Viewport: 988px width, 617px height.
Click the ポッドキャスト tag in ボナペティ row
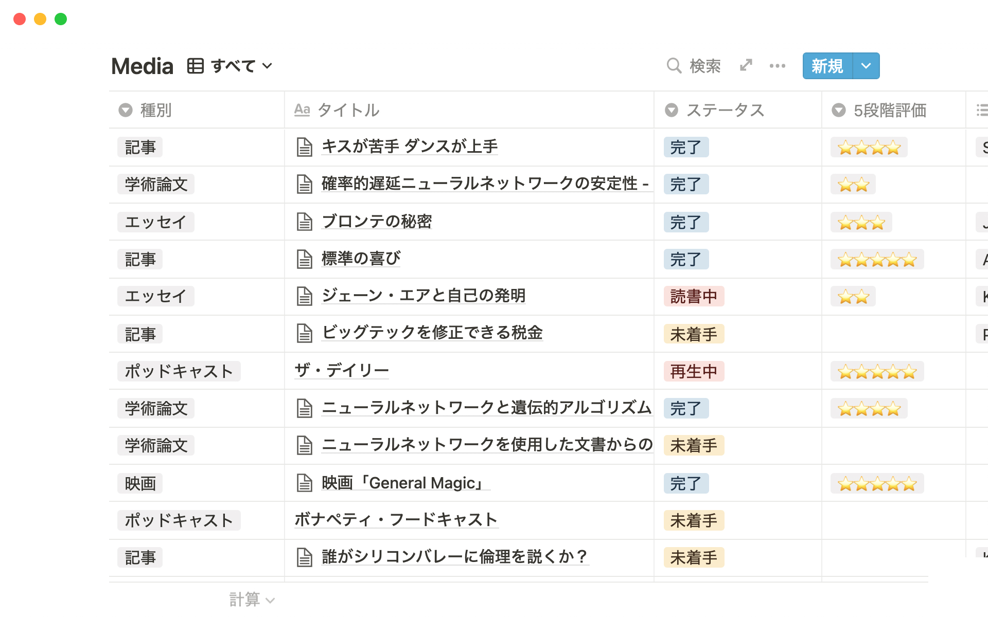tap(179, 520)
